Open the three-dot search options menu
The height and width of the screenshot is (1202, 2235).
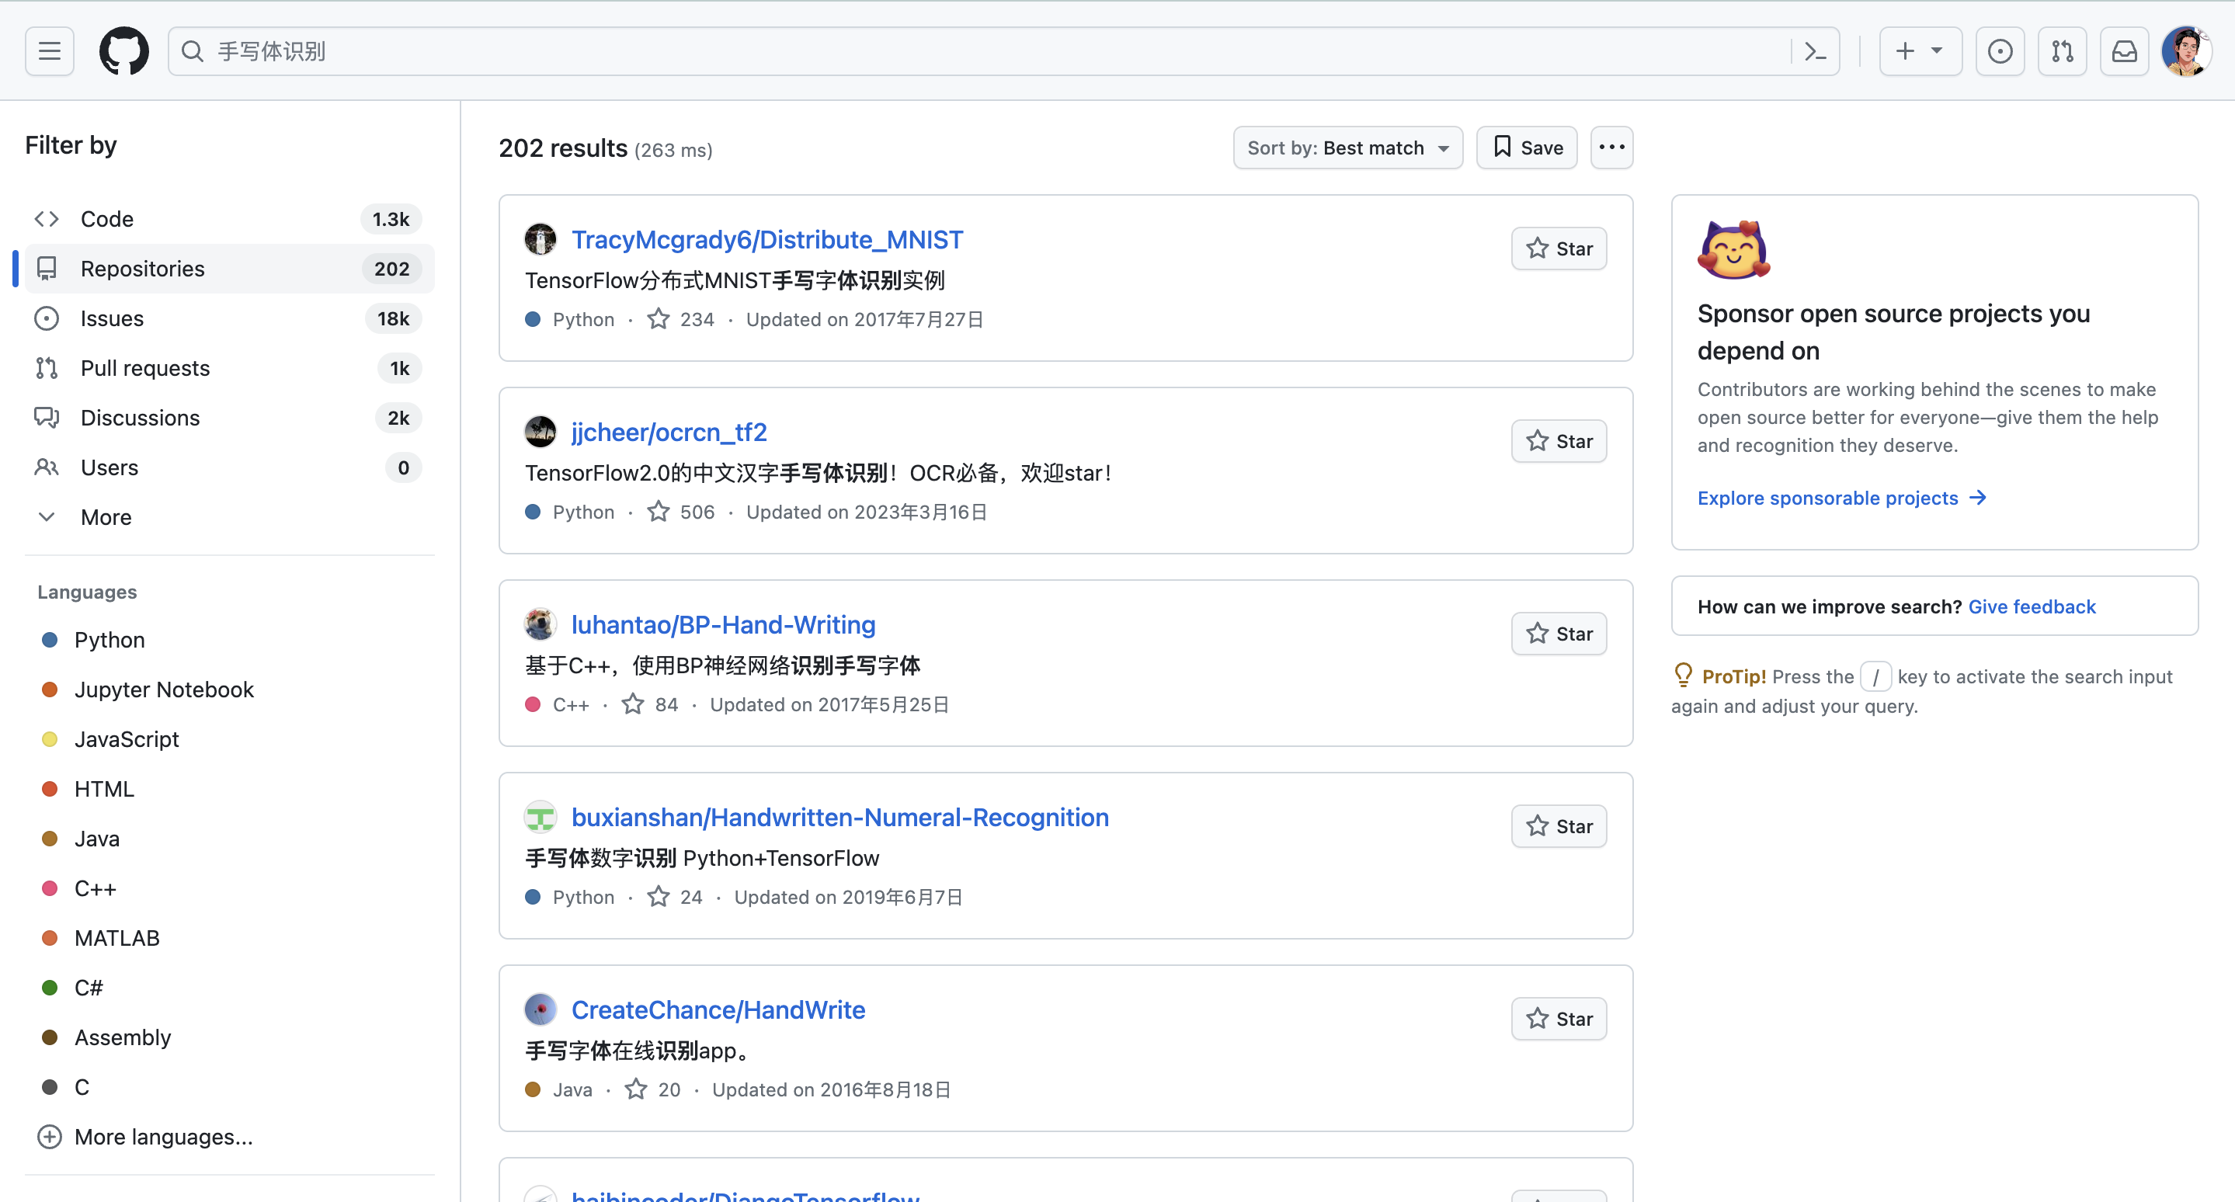coord(1611,148)
